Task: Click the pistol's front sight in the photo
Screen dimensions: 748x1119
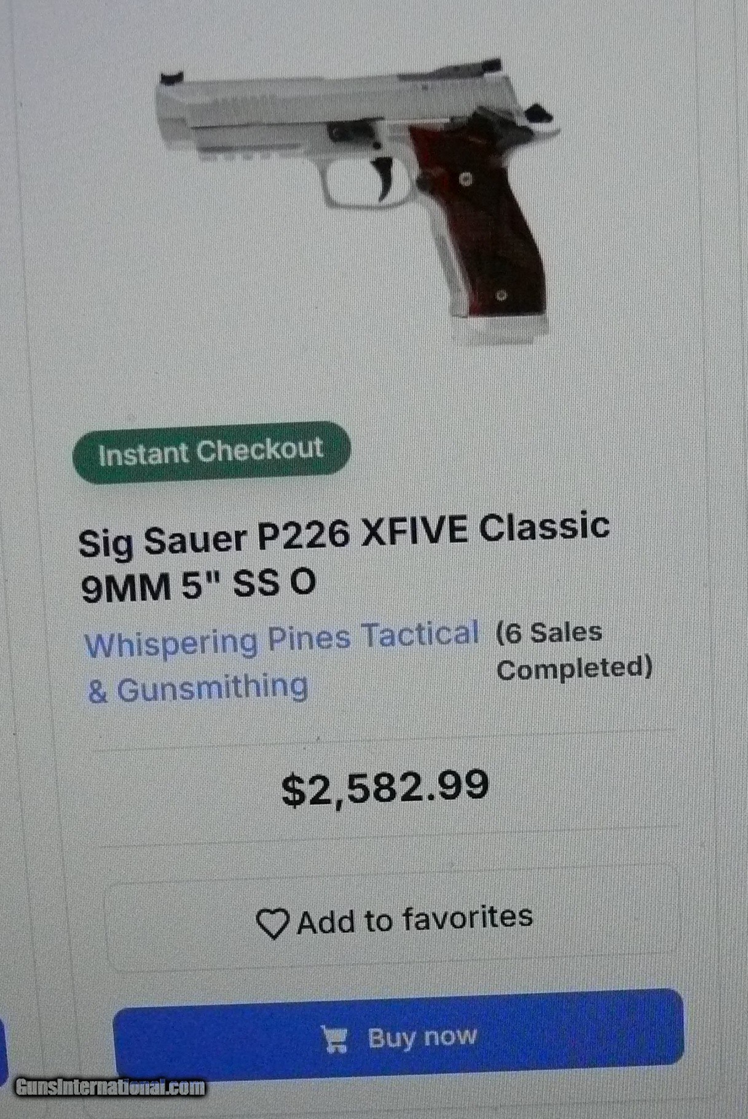Action: click(166, 79)
